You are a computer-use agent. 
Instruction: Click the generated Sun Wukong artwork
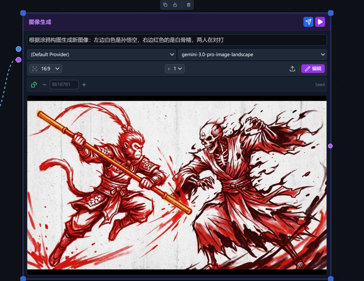click(177, 185)
